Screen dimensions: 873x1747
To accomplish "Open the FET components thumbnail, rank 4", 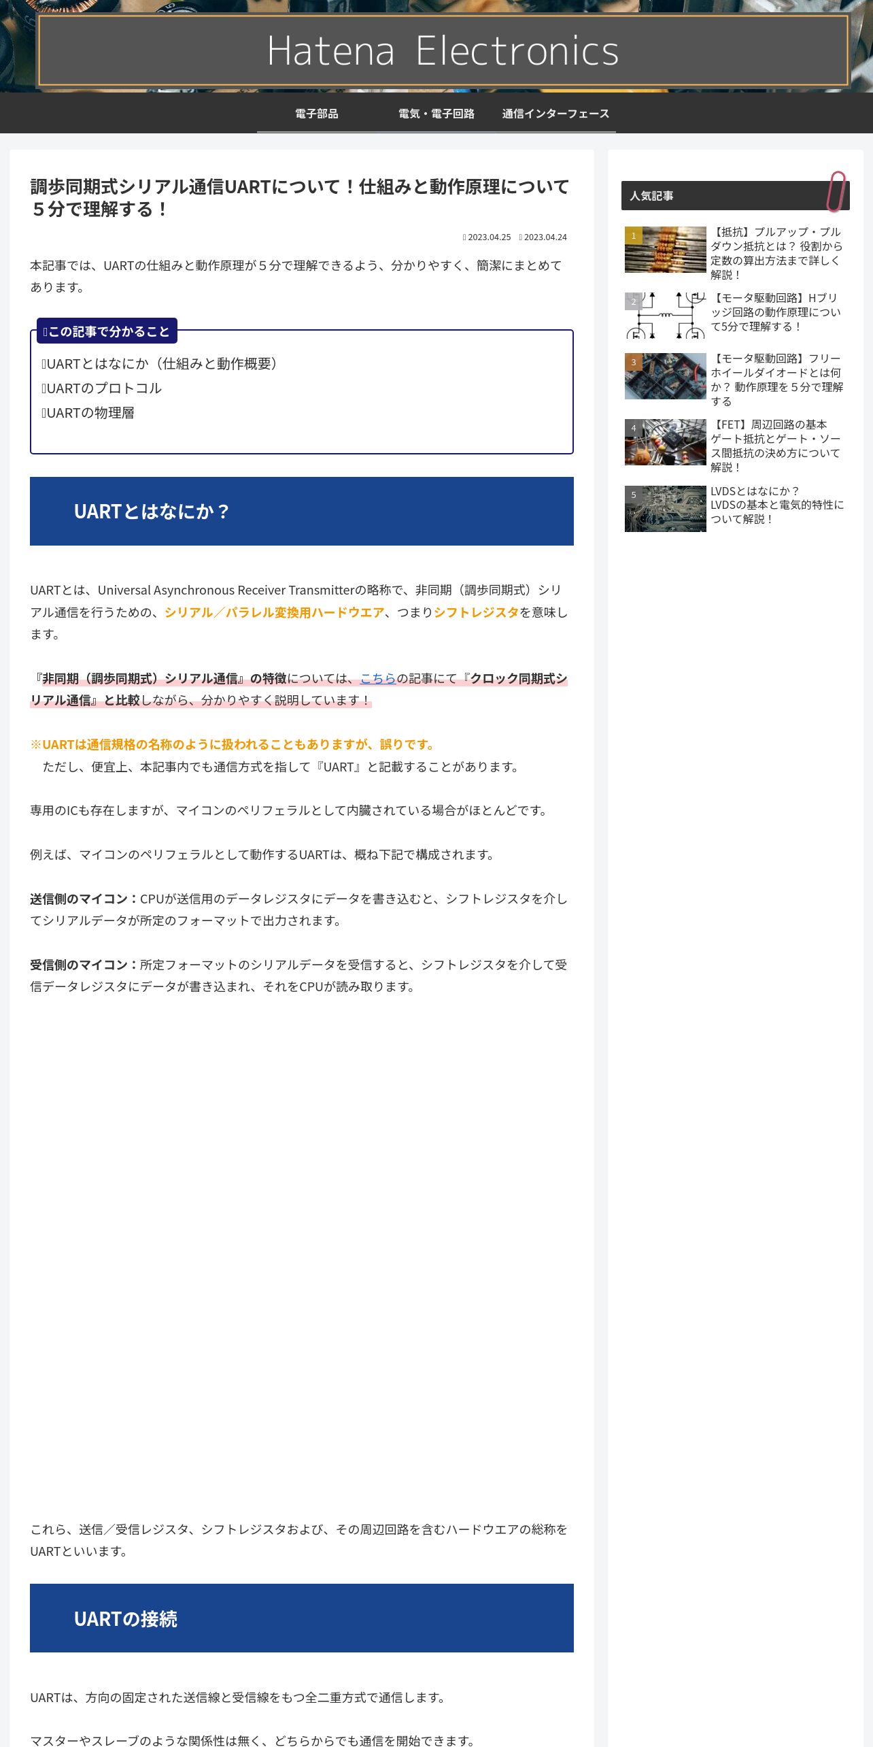I will 666,442.
